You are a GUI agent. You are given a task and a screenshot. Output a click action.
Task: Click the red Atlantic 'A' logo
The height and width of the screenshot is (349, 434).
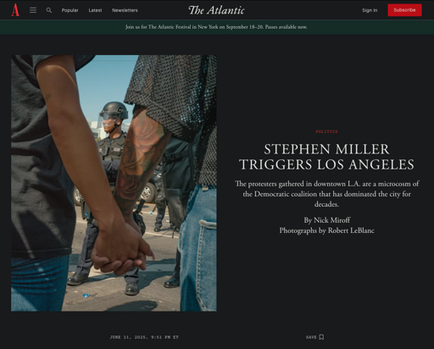click(x=15, y=10)
